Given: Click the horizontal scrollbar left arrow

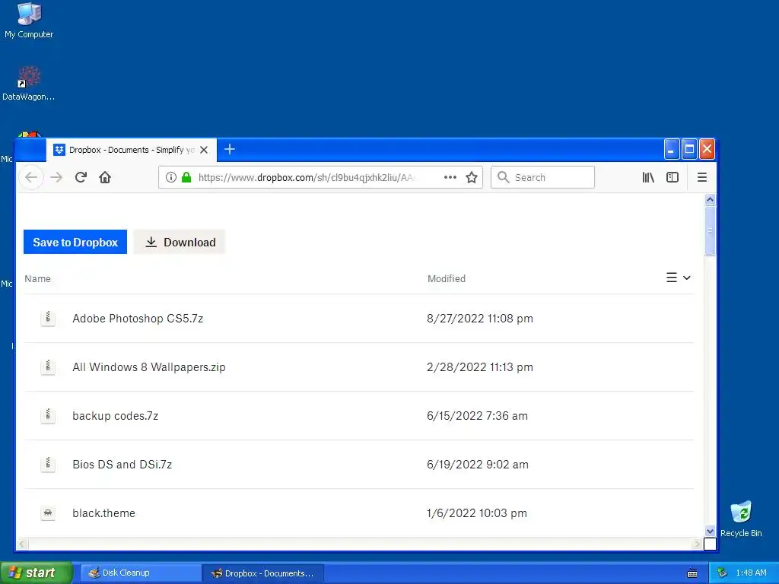Looking at the screenshot, I should click(22, 544).
